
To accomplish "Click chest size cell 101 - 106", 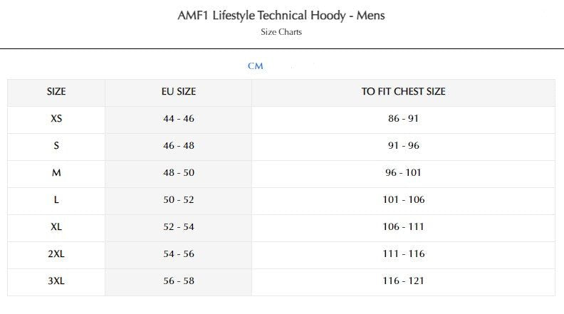I will click(403, 199).
